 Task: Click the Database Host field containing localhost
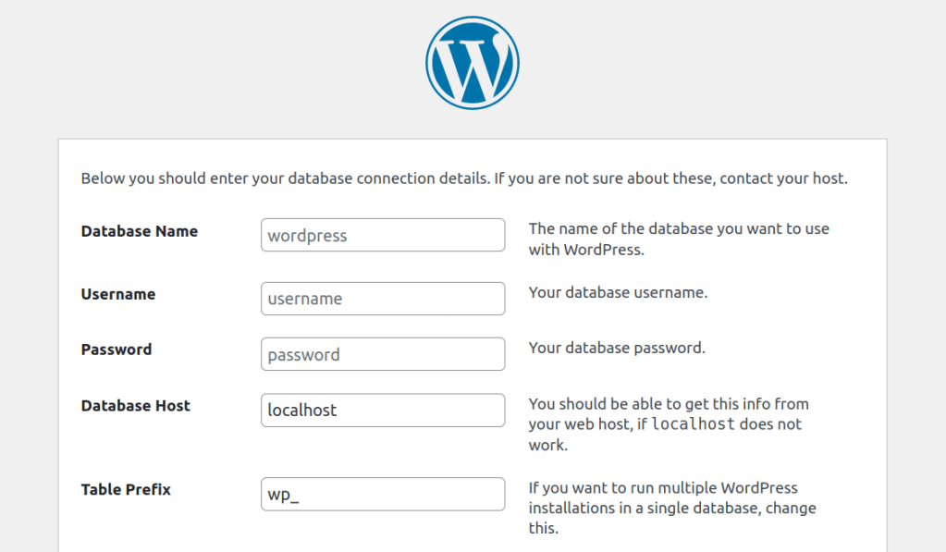tap(383, 410)
